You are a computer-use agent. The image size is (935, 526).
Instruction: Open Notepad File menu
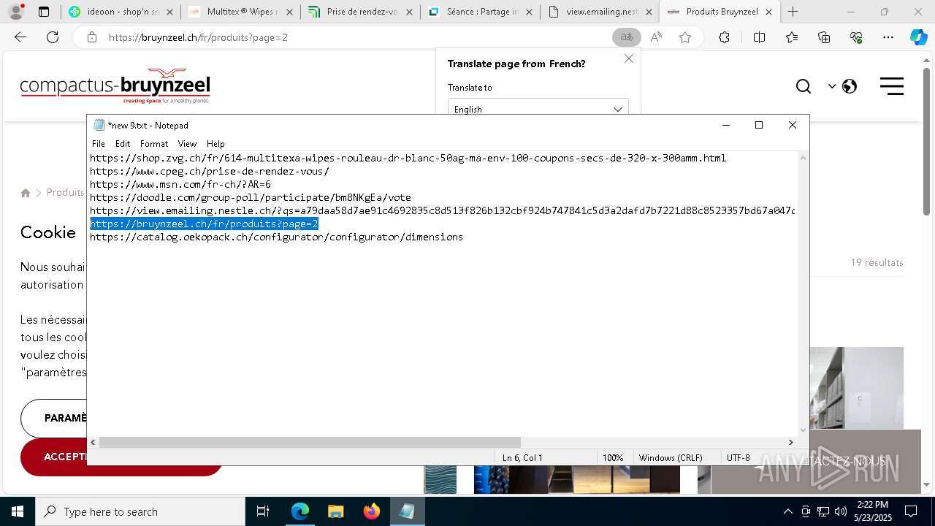tap(99, 144)
